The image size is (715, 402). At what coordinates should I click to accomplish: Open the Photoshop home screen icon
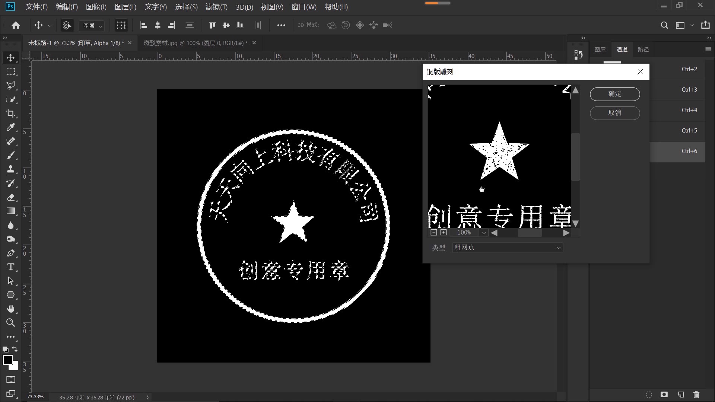pos(15,25)
